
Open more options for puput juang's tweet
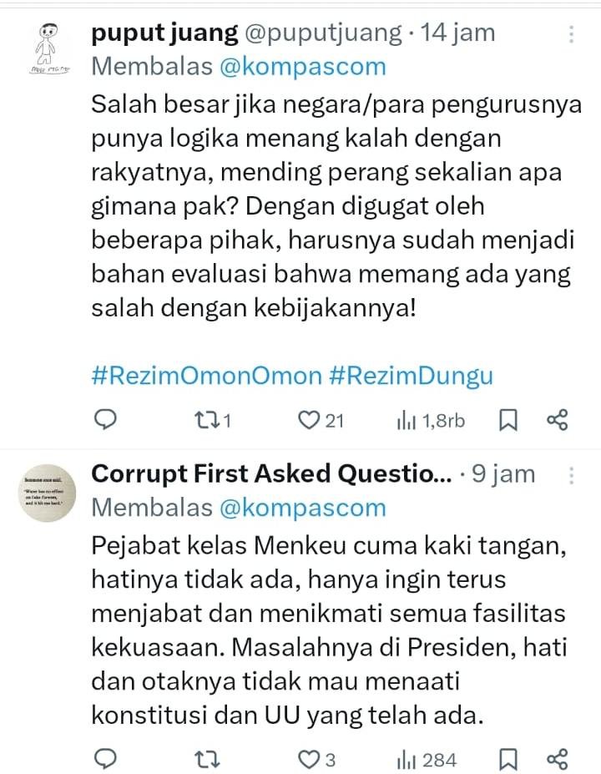click(x=571, y=34)
